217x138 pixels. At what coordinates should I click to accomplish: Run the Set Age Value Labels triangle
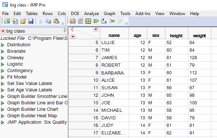click(x=3, y=90)
